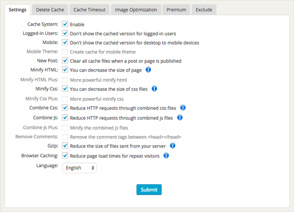Viewport: 294px width, 212px height.
Task: Switch to the Delete Cache tab
Action: (x=50, y=10)
